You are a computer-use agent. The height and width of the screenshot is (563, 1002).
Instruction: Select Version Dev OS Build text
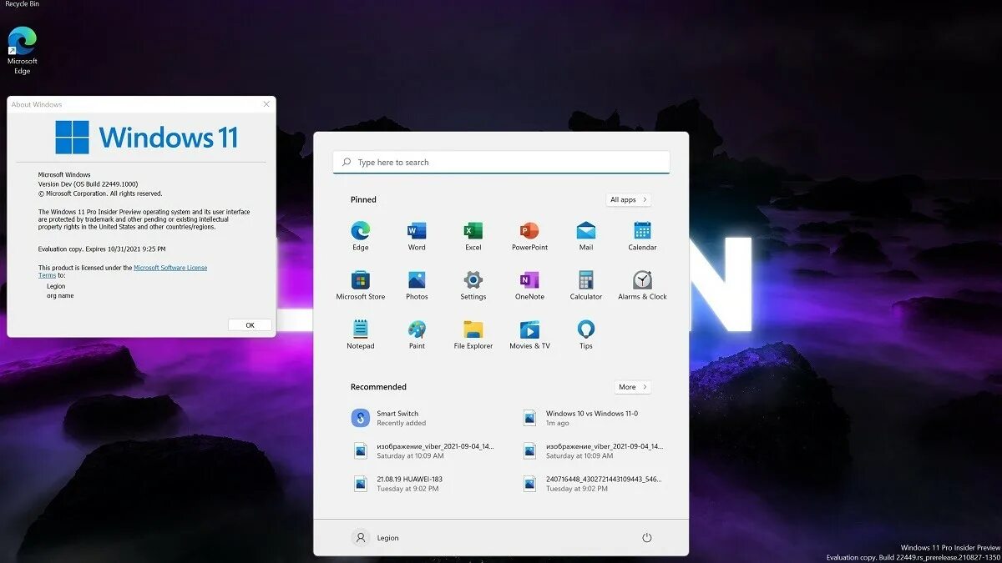pos(89,183)
